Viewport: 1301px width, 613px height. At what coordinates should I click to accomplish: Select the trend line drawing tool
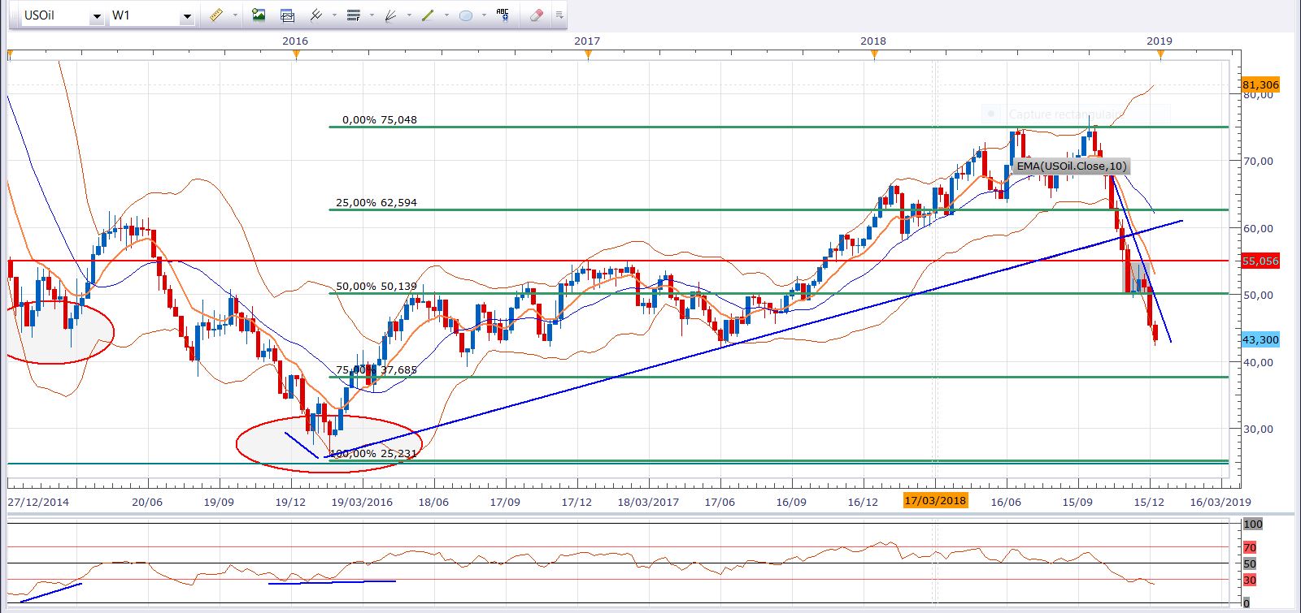pyautogui.click(x=429, y=15)
